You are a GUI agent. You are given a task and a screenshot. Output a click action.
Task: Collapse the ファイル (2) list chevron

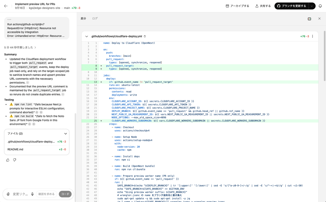65,134
